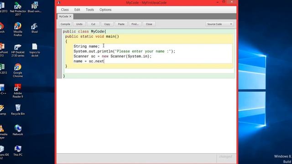Open the BlueJ-win installer desktop icon
292x164 pixels.
pyautogui.click(x=35, y=7)
